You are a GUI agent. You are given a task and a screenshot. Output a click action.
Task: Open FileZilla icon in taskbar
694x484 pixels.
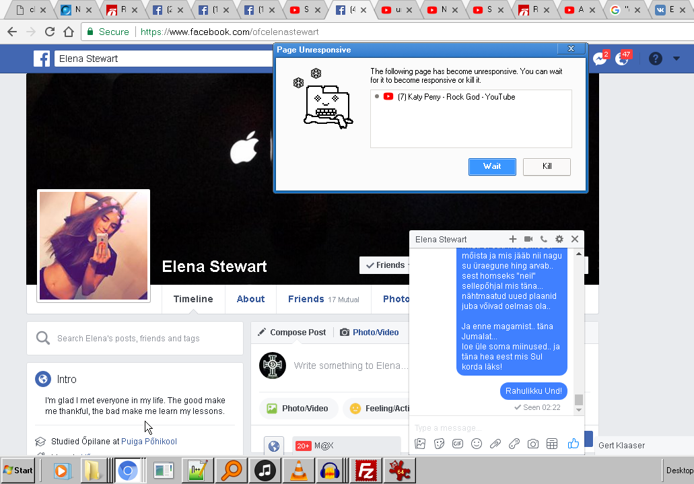[x=366, y=471]
